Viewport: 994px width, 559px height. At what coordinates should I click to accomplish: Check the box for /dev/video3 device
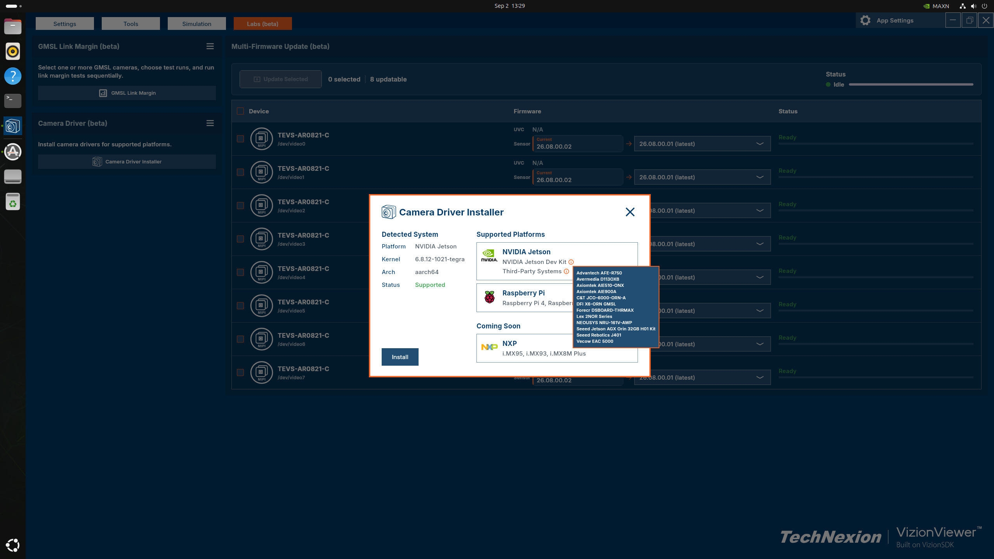pyautogui.click(x=240, y=239)
